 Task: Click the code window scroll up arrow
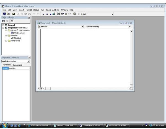click(131, 32)
